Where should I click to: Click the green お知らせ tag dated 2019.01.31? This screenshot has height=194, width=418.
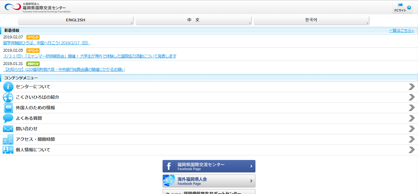[33, 64]
